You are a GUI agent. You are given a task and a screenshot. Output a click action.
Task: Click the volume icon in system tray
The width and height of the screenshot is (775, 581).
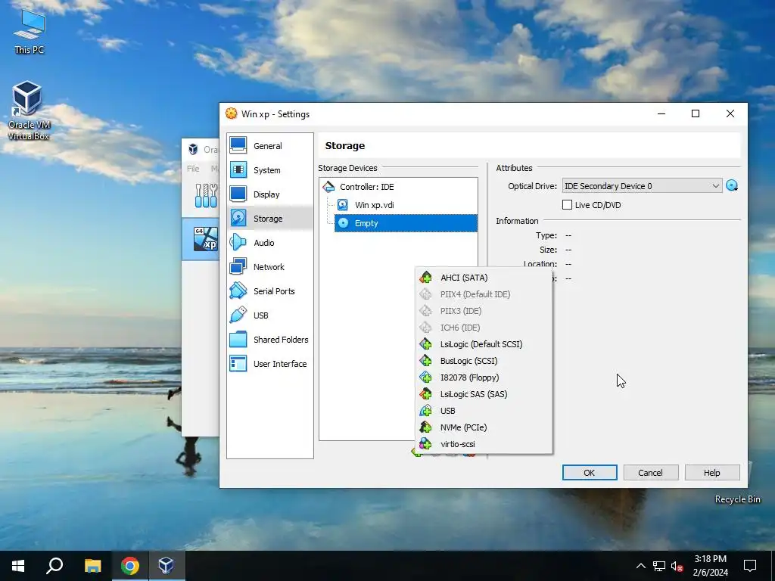coord(677,566)
